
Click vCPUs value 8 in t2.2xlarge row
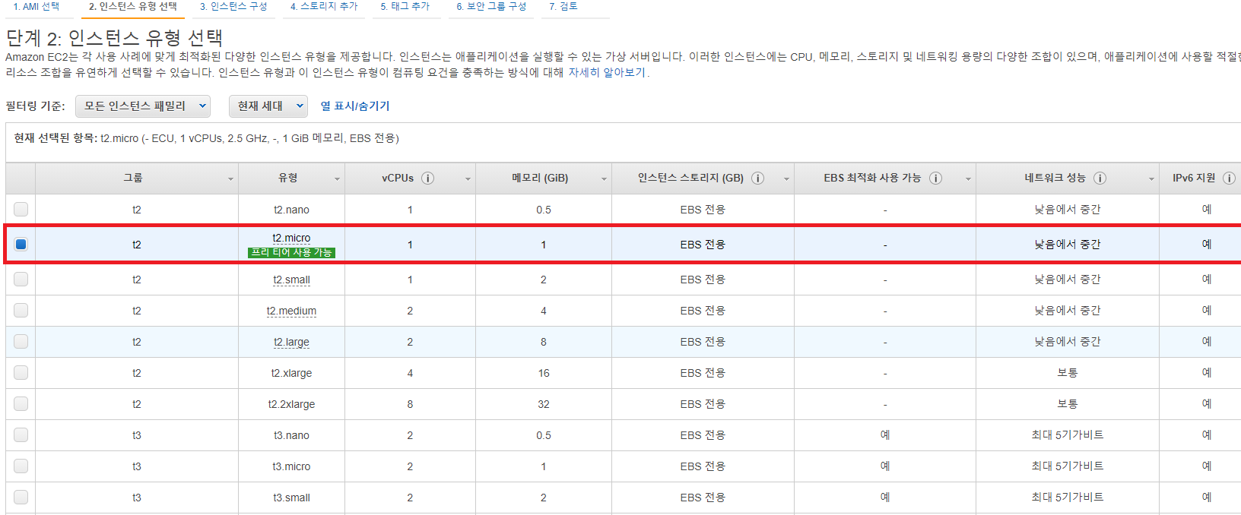tap(410, 404)
